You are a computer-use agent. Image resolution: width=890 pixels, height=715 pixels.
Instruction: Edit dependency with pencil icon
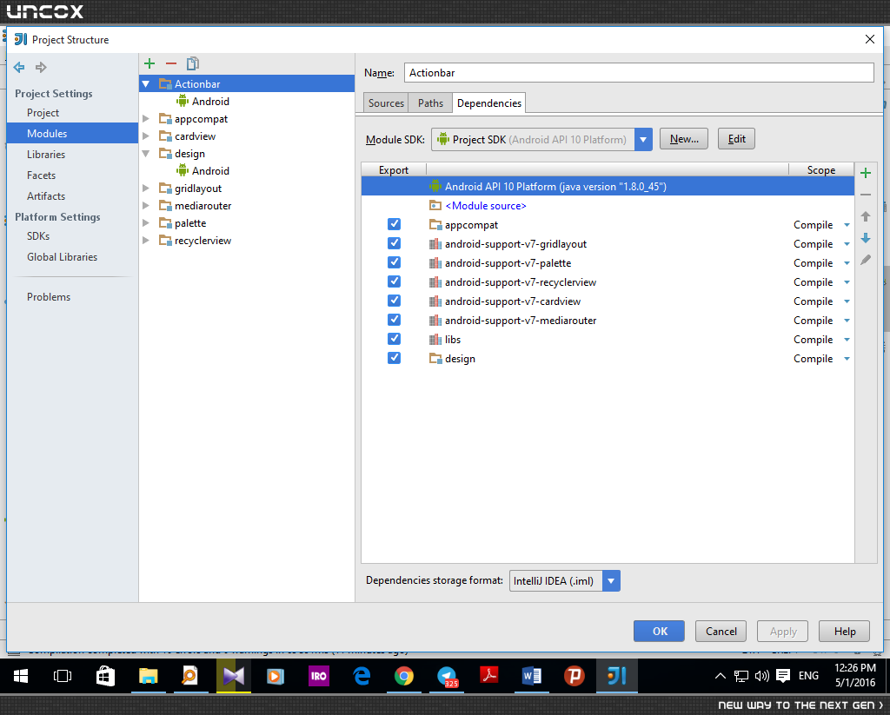[866, 260]
